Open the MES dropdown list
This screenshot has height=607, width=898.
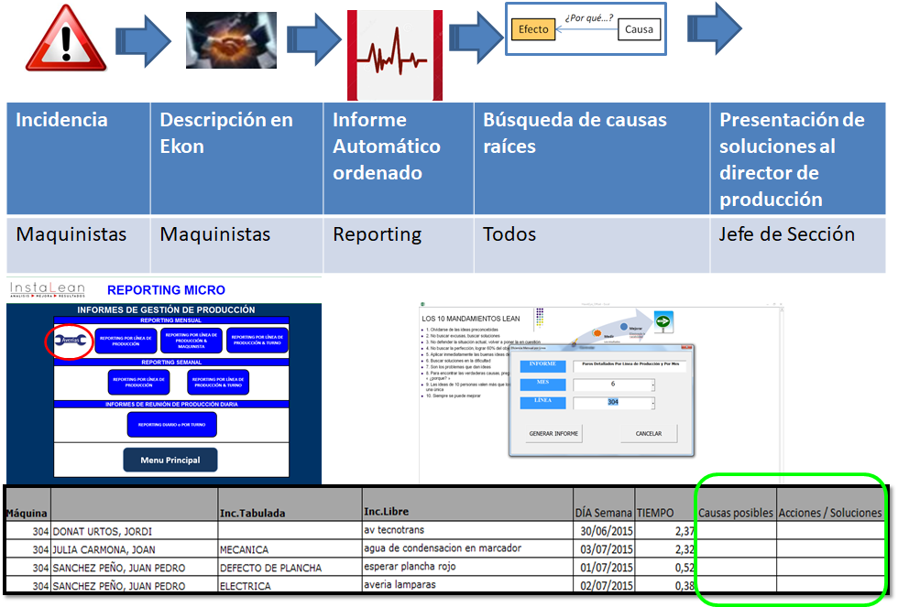[652, 385]
